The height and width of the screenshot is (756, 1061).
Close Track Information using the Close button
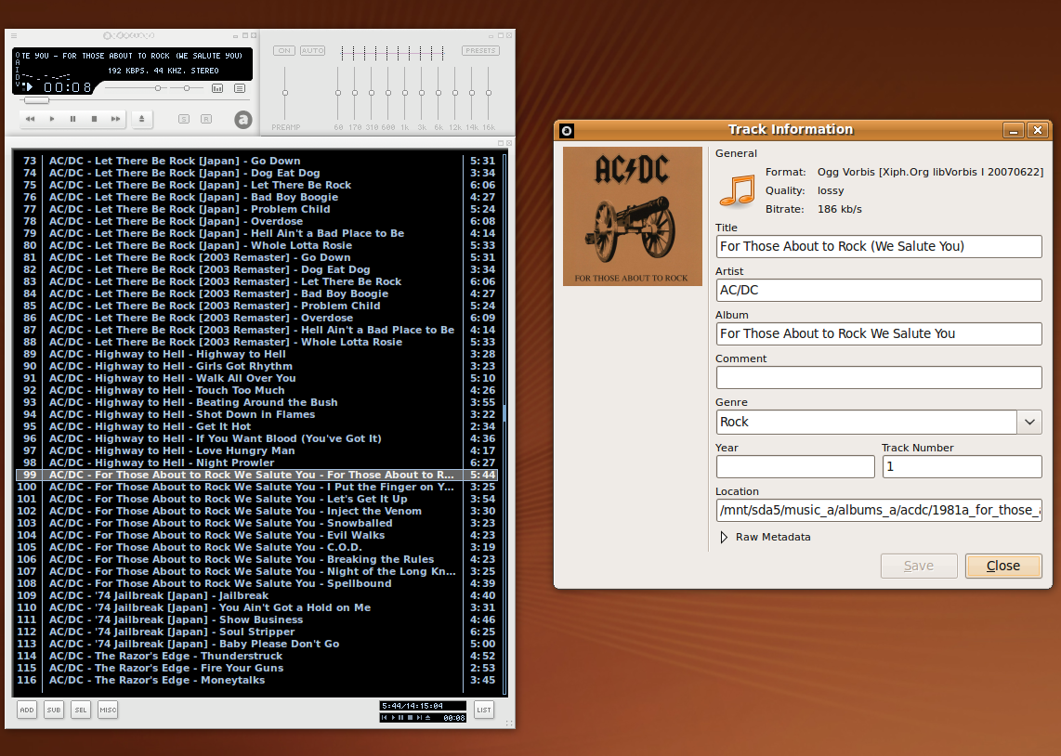1003,566
